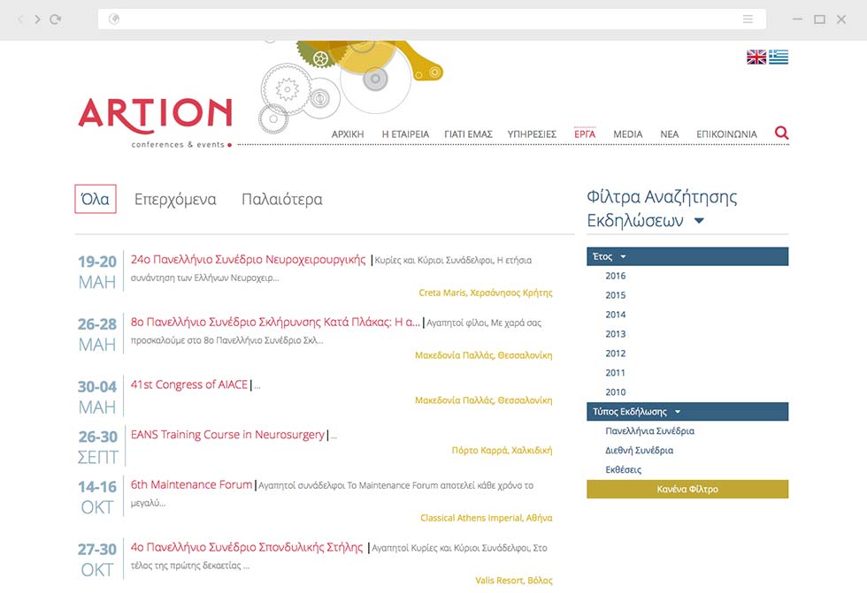Open the ΥΠΗΡΕΣΙΕΣ menu item
The image size is (867, 593).
coord(532,134)
